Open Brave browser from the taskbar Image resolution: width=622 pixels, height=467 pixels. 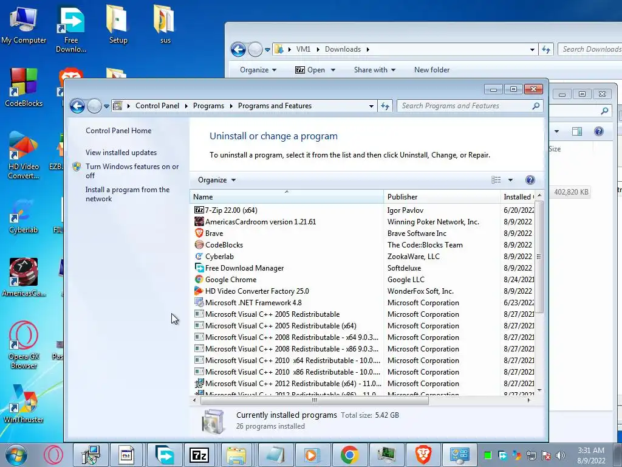click(423, 455)
